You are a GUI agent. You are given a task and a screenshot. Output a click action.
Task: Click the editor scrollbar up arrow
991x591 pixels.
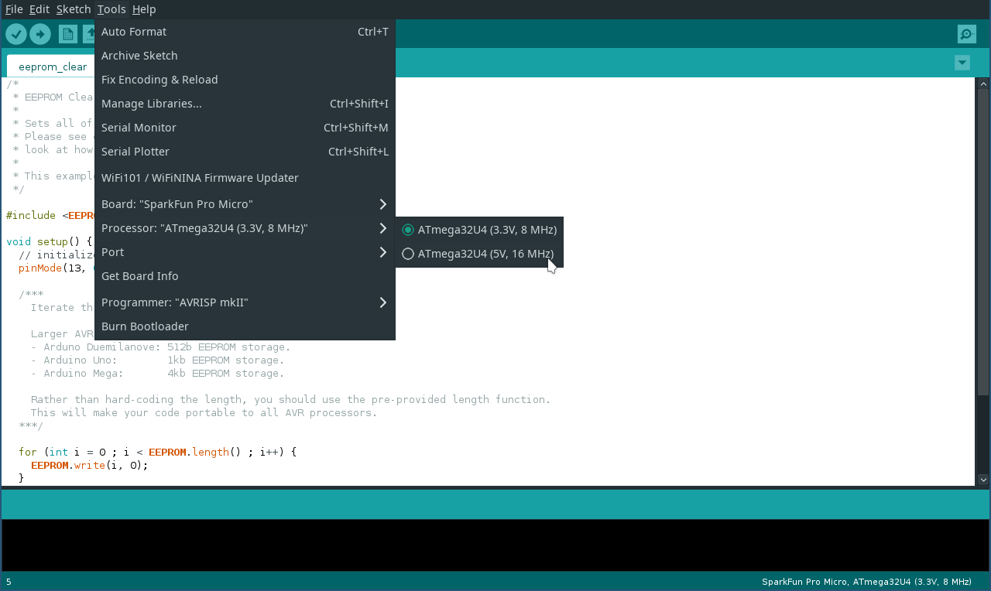coord(983,84)
